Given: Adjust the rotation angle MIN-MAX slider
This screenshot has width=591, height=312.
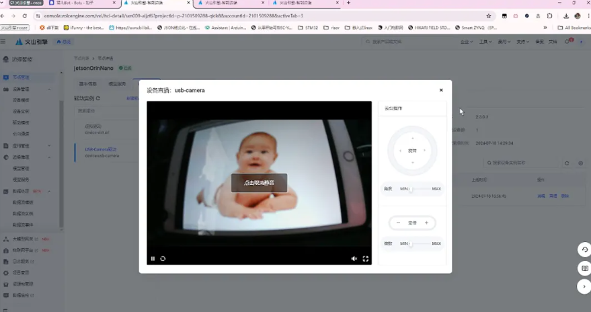Looking at the screenshot, I should point(411,189).
